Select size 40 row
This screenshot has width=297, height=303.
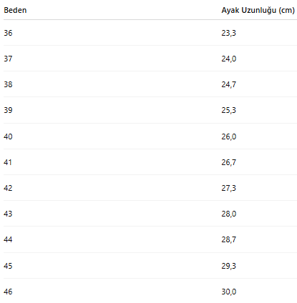[x=150, y=136]
